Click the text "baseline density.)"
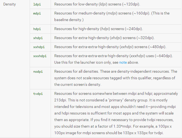This screenshot has width=182, height=138. [69, 20]
